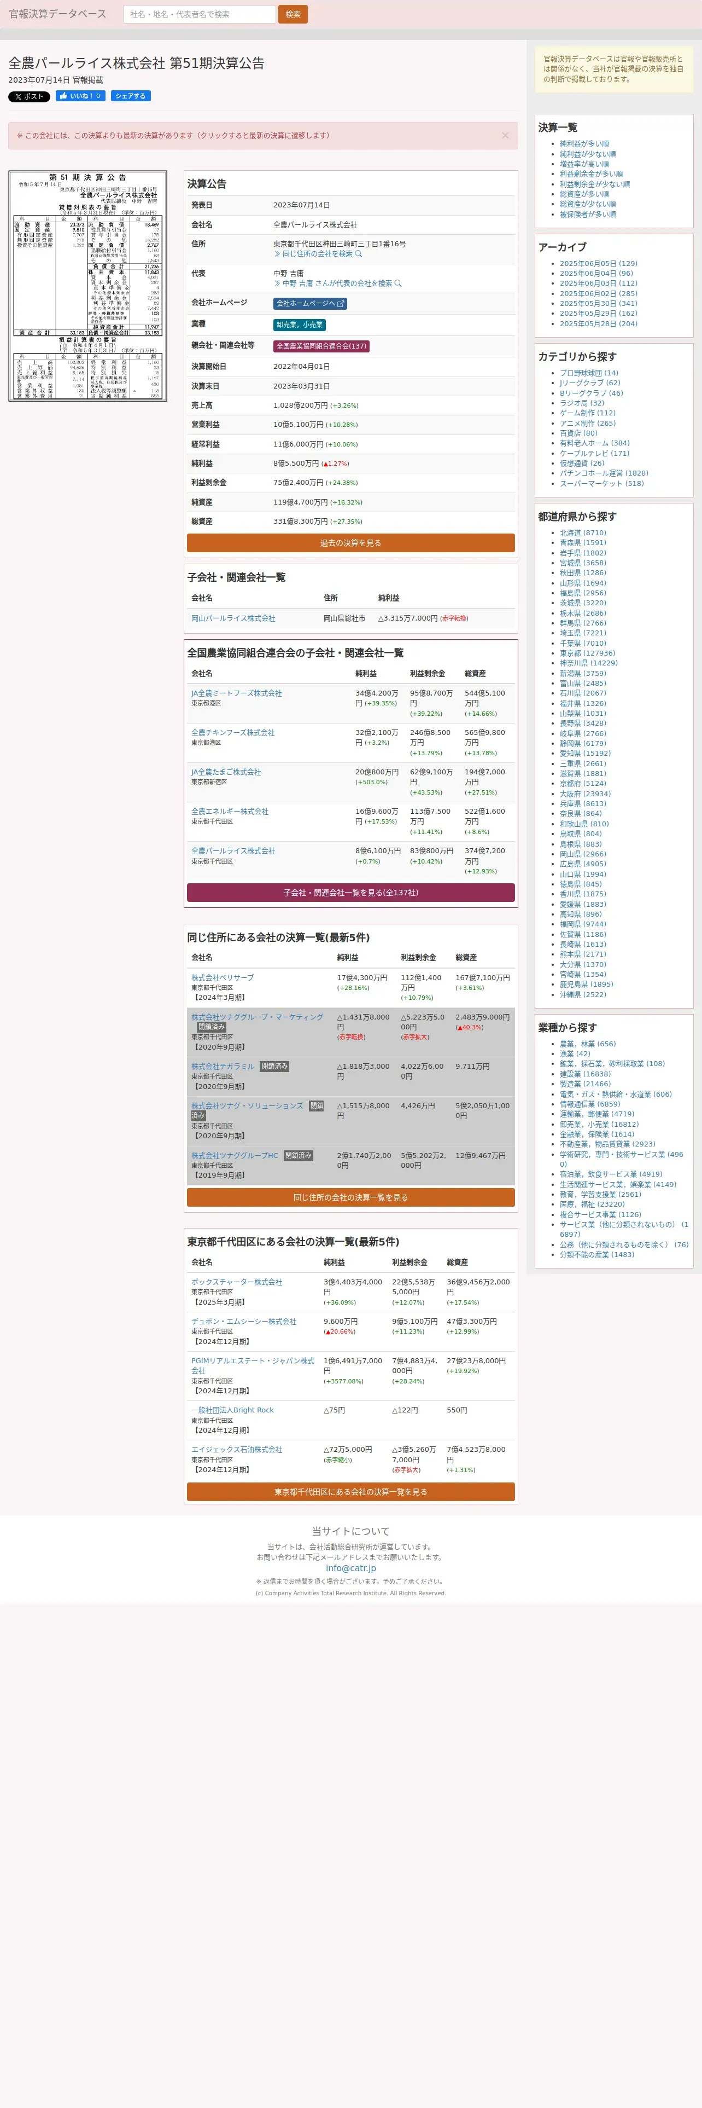702x2108 pixels.
Task: Open the 会社ホームページへ external link badge
Action: point(310,304)
